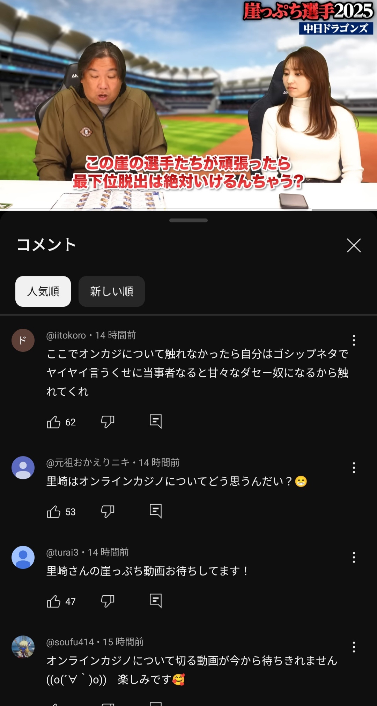Like the @iitokoro comment
The height and width of the screenshot is (706, 377).
54,422
